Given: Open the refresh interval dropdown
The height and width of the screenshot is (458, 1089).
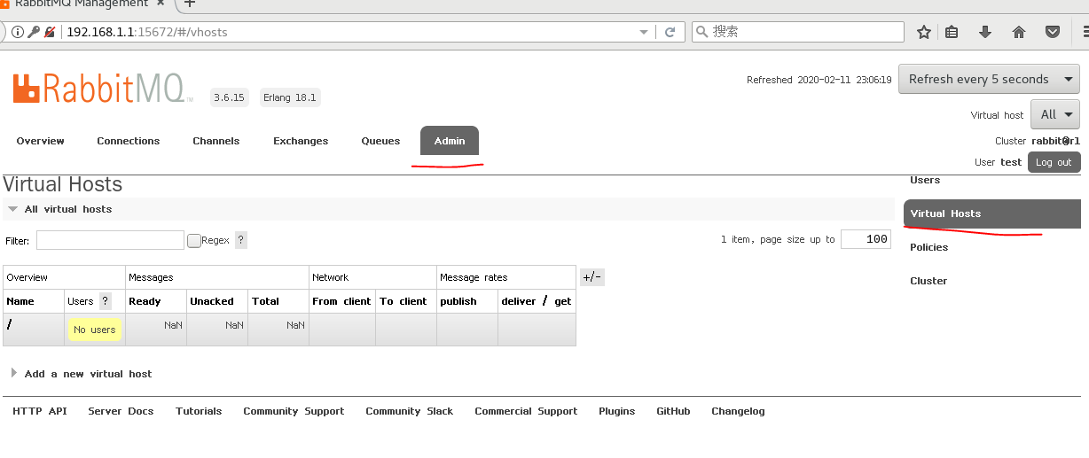Looking at the screenshot, I should (x=989, y=79).
